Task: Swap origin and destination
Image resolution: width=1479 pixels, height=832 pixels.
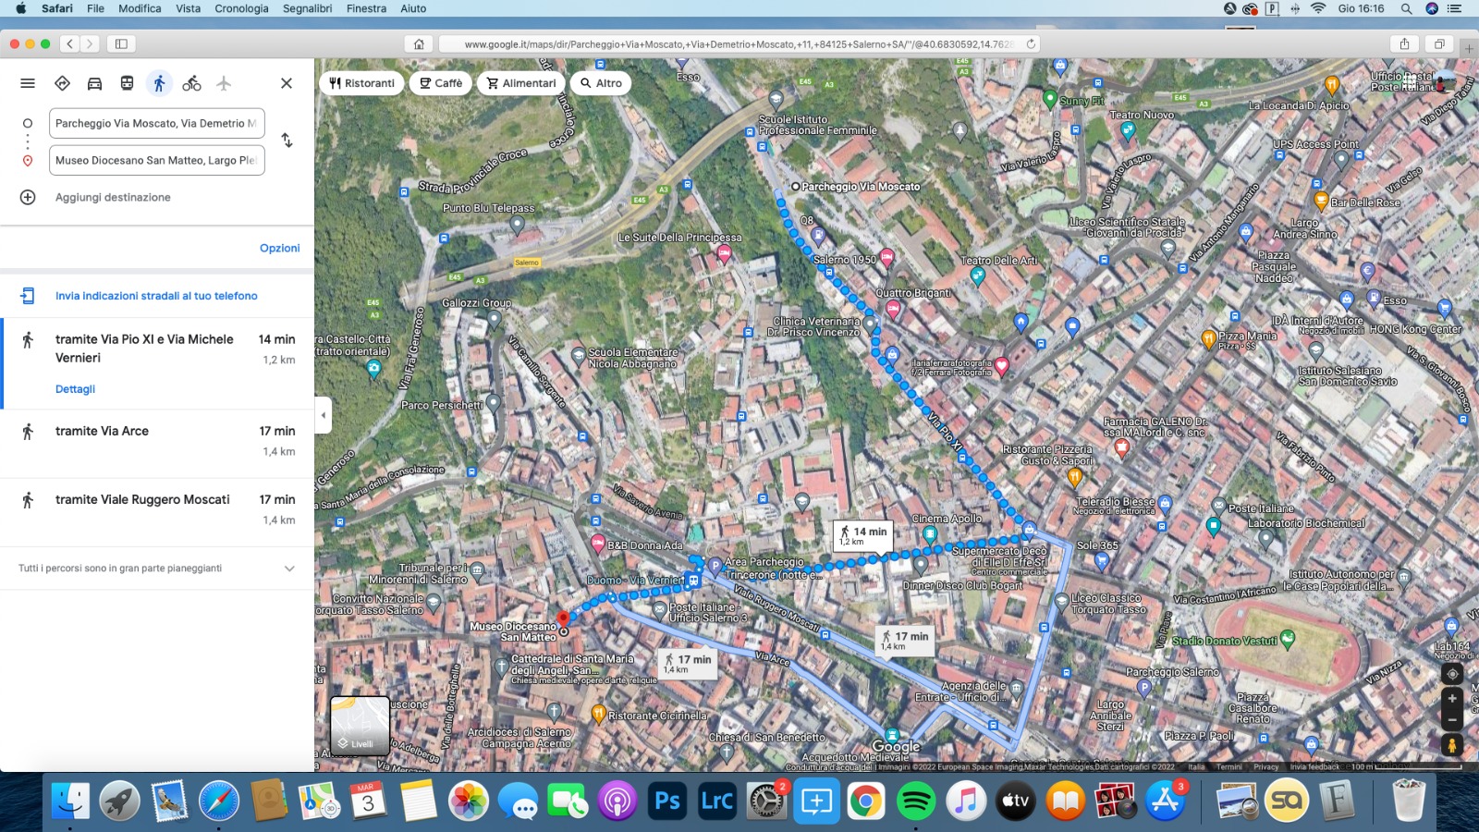Action: click(287, 141)
